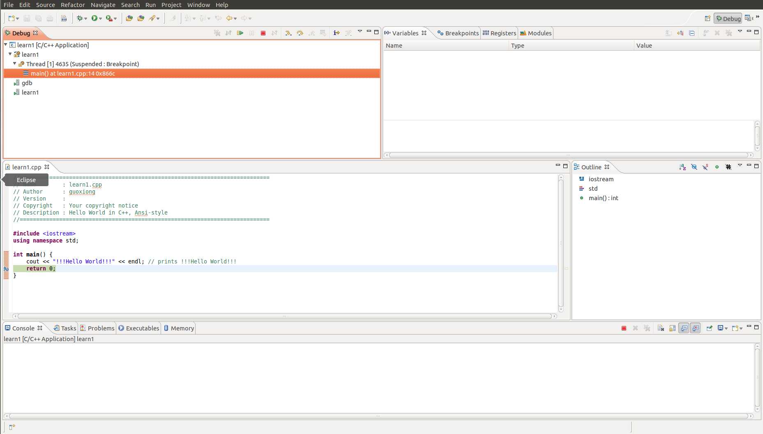
Task: Collapse the learn1 [C/C++ Application] tree node
Action: 6,44
